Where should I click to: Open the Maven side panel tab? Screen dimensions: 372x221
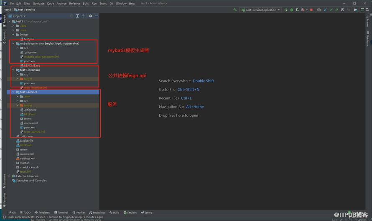(367, 21)
